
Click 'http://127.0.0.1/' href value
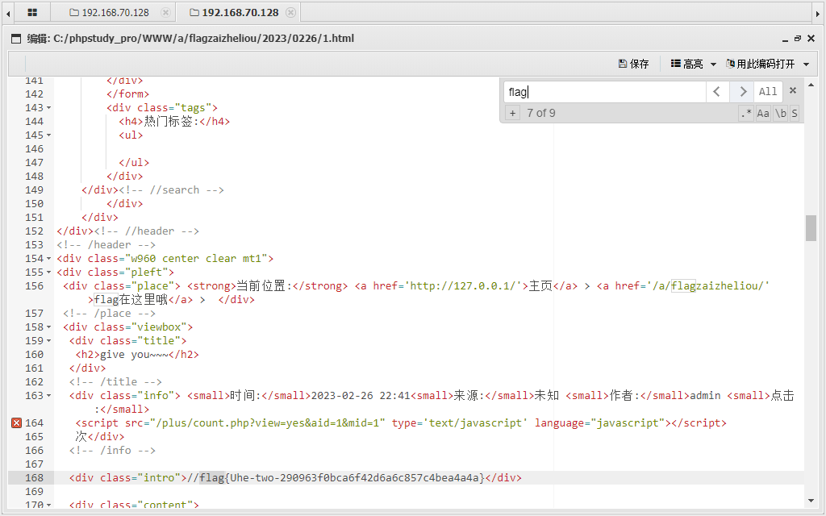coord(465,286)
